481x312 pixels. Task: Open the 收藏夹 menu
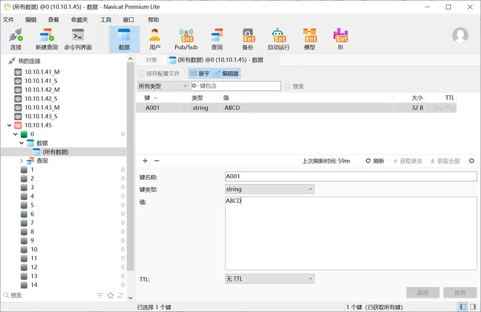(80, 19)
